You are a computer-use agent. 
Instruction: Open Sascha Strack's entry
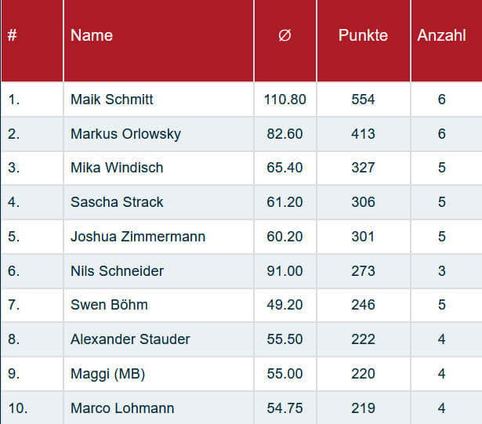(117, 202)
